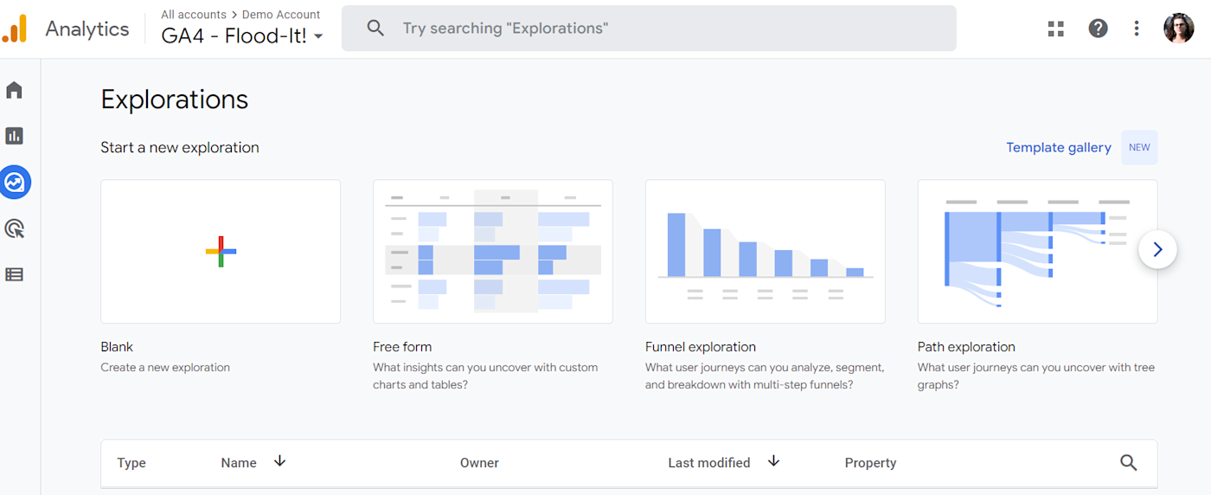The width and height of the screenshot is (1211, 495).
Task: Select the Funnel exploration template thumbnail
Action: 766,252
